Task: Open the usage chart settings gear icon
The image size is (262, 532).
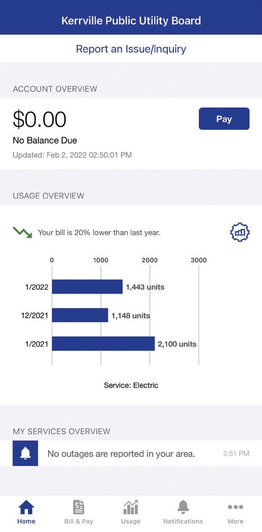Action: pyautogui.click(x=240, y=232)
